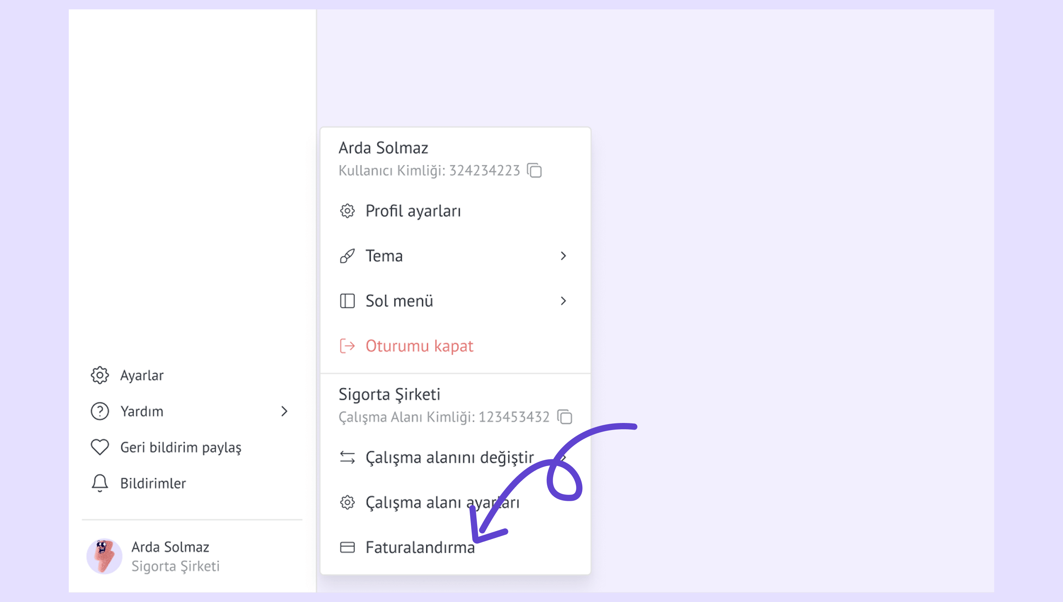Image resolution: width=1063 pixels, height=602 pixels.
Task: Click the Tema paintbrush icon
Action: point(347,256)
